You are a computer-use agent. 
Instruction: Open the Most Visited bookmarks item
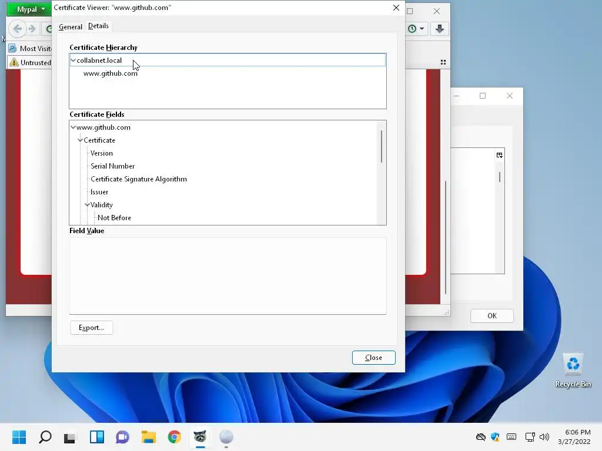[30, 48]
